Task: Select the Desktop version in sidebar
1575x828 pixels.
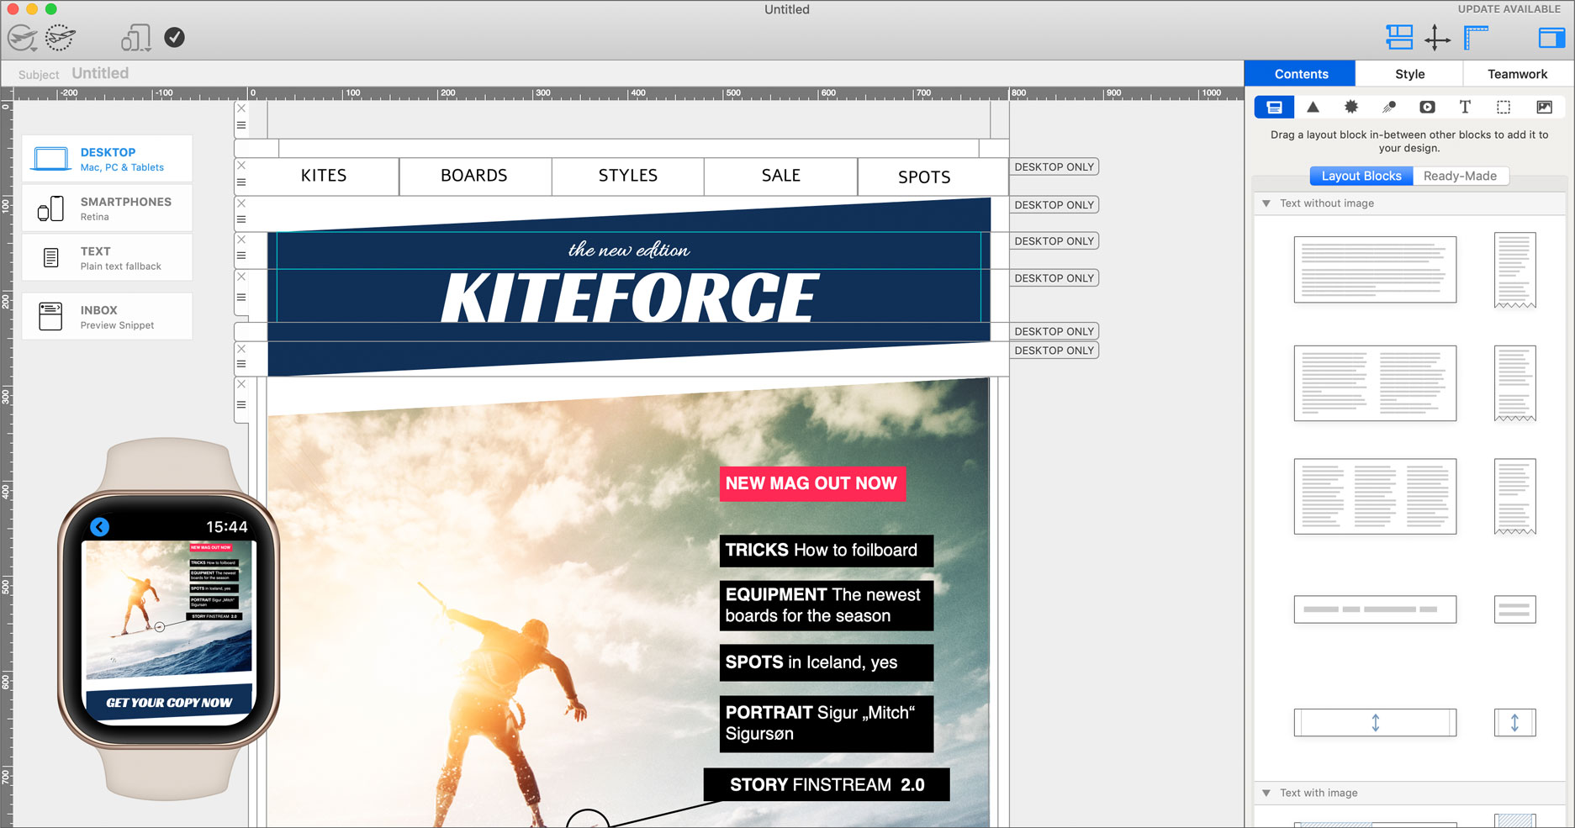Action: [108, 159]
